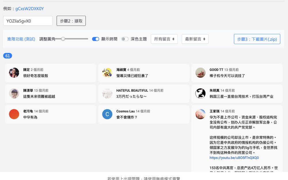Click 王家琪's profile avatar
The width and height of the screenshot is (288, 180).
200,114
